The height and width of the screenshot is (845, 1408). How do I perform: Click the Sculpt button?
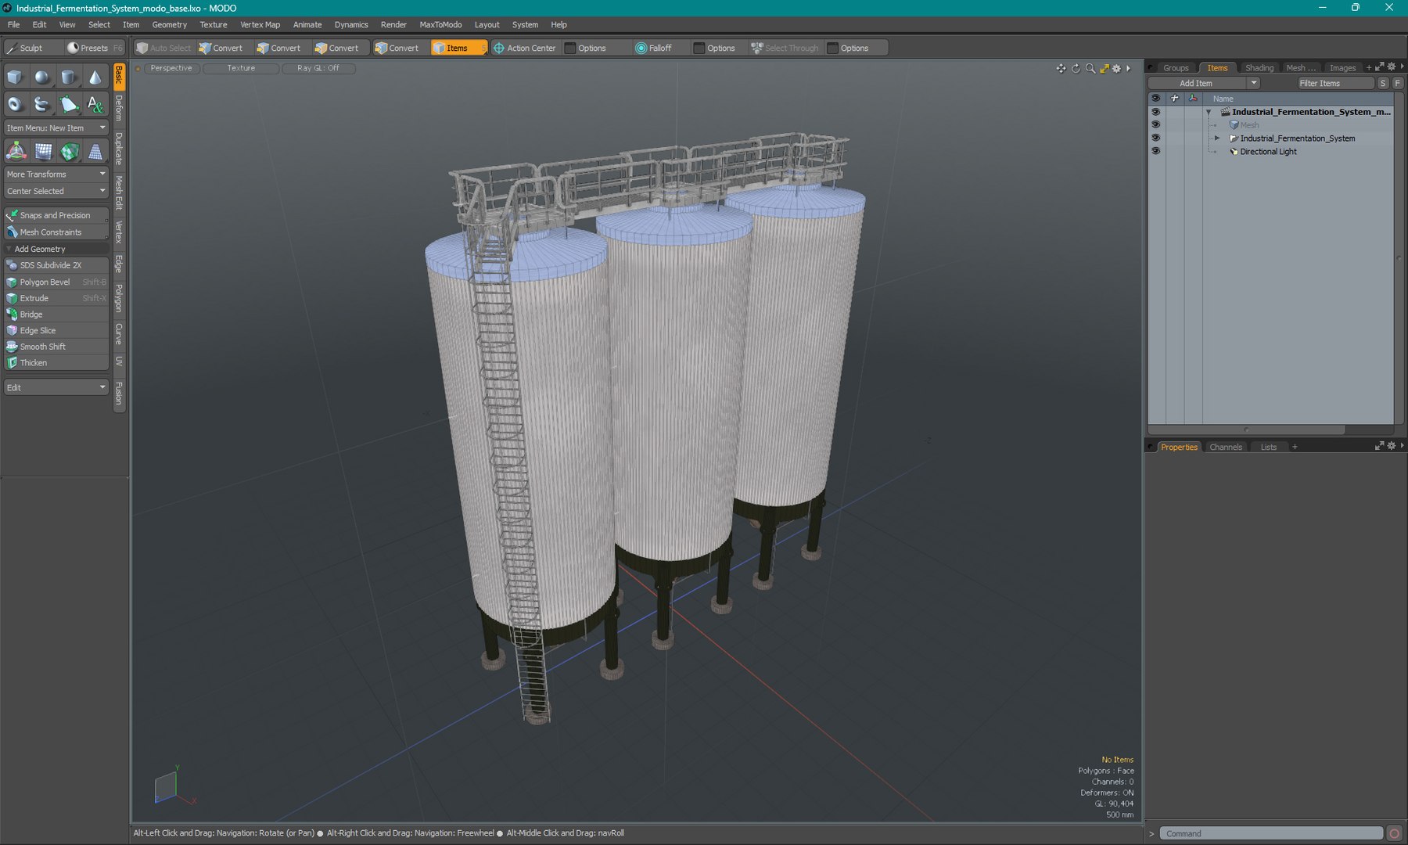point(31,48)
